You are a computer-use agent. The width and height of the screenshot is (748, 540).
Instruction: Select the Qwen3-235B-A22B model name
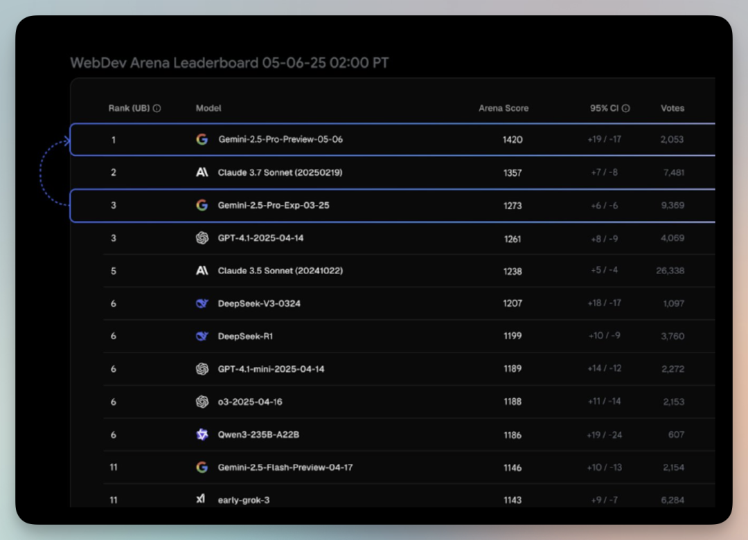pyautogui.click(x=258, y=435)
